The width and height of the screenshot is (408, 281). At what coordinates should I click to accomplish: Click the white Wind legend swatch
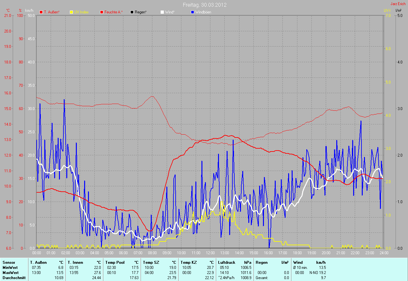click(162, 12)
